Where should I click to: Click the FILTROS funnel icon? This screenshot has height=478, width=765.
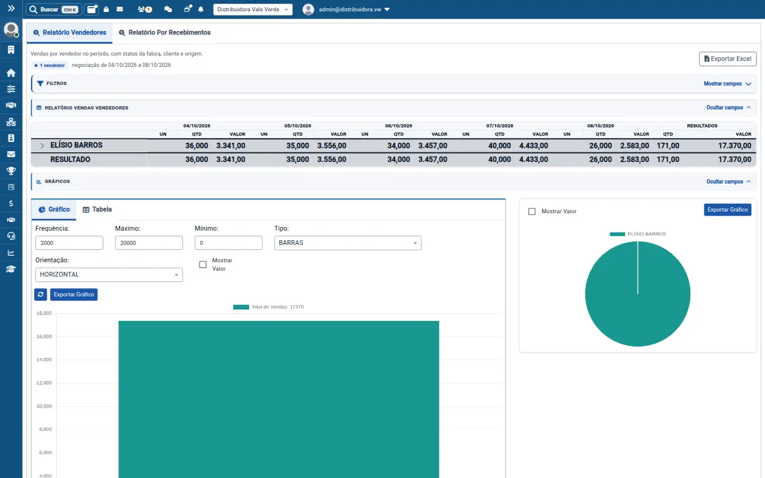coord(41,84)
